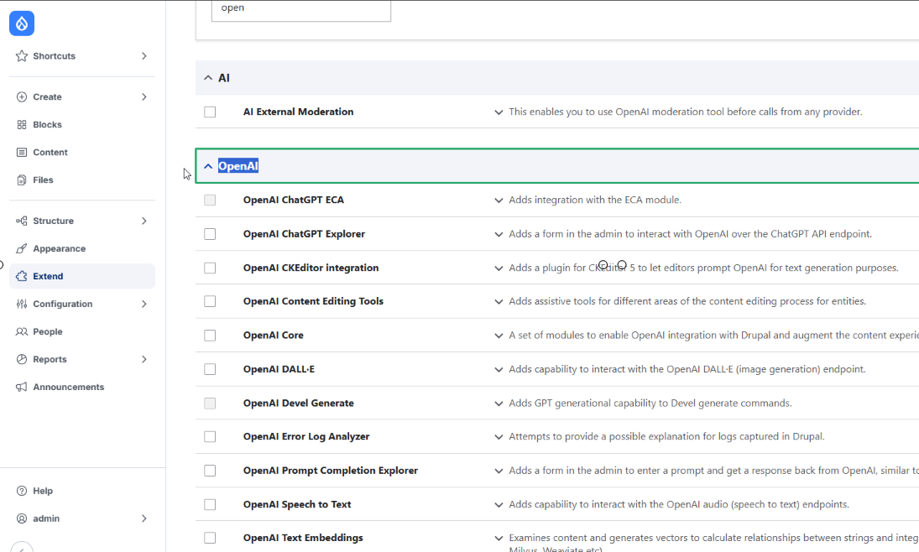919x552 pixels.
Task: Expand OpenAI Speech to Text details
Action: tap(499, 505)
